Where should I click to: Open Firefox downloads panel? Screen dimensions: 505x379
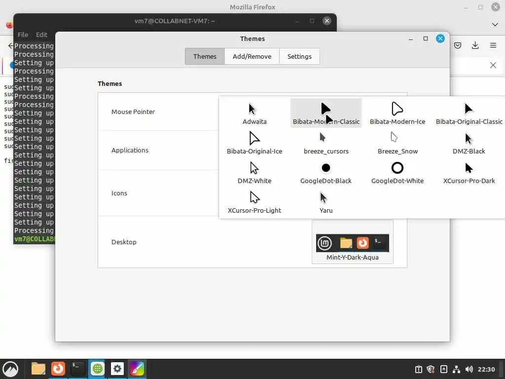pyautogui.click(x=475, y=45)
